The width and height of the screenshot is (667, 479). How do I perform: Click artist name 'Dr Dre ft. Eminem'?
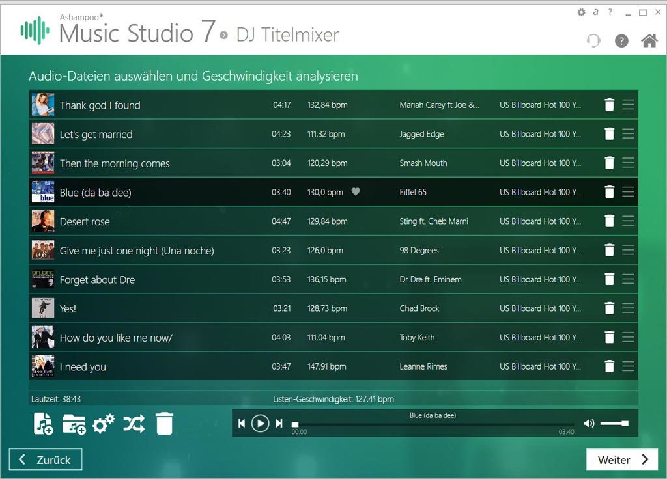point(430,279)
